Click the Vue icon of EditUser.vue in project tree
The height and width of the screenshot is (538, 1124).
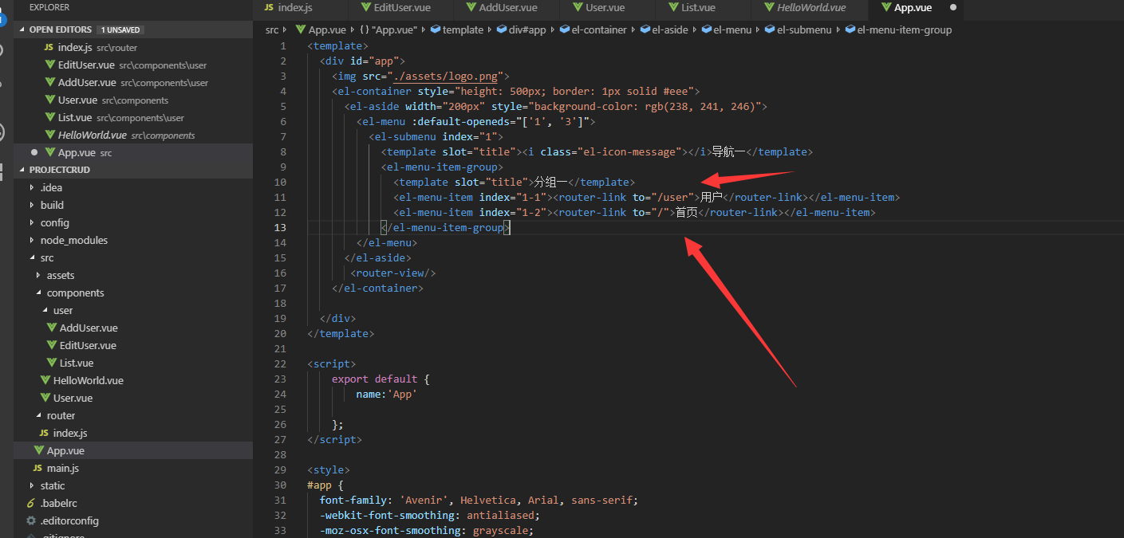(52, 345)
